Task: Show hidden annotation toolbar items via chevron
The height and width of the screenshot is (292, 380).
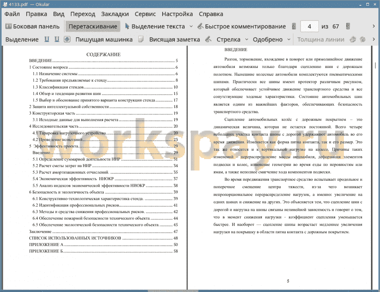Action: click(x=374, y=39)
